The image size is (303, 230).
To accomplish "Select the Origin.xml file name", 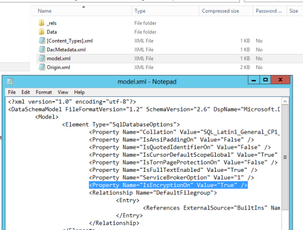I will (58, 67).
